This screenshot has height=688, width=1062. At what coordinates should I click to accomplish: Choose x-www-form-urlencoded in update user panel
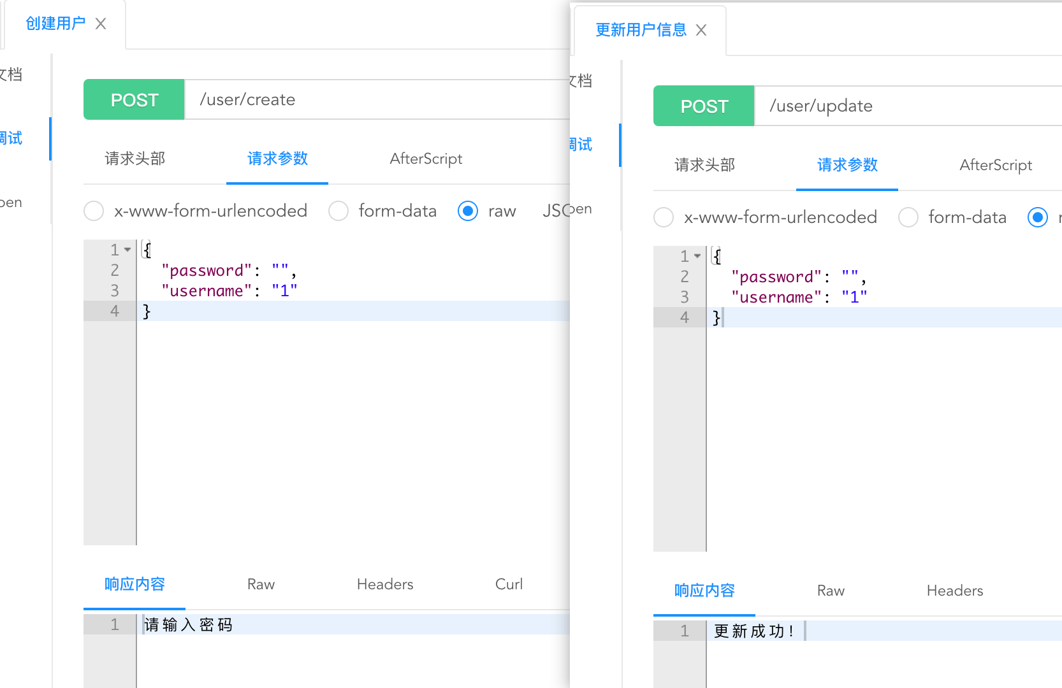[664, 217]
